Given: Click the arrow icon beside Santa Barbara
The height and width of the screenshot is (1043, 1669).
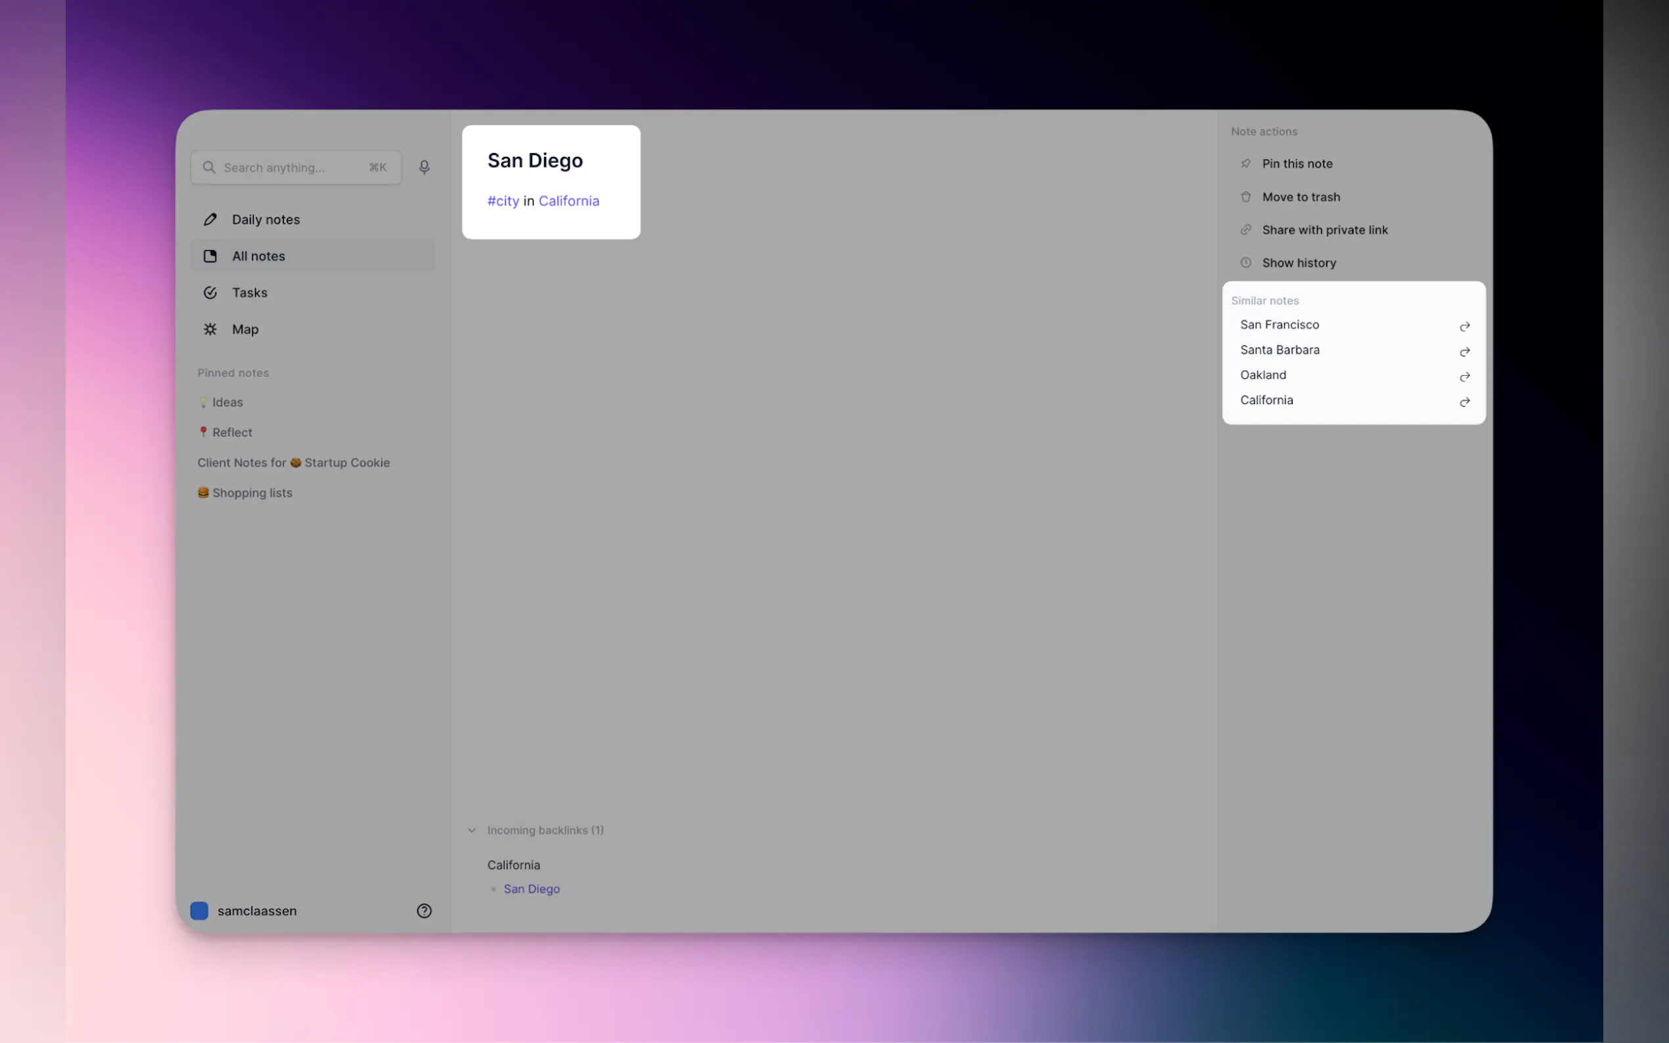Looking at the screenshot, I should pyautogui.click(x=1464, y=352).
